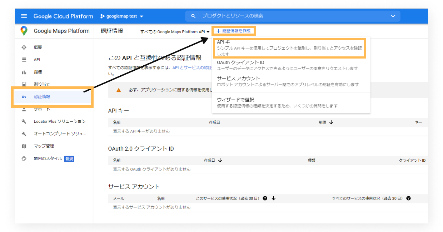Image resolution: width=443 pixels, height=232 pixels.
Task: Open the hamburger navigation menu
Action: pos(24,16)
